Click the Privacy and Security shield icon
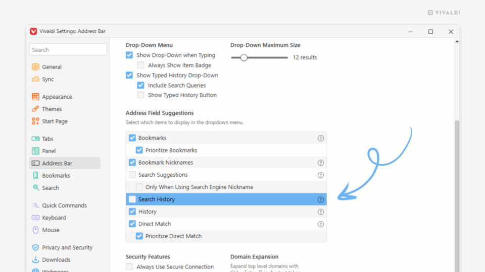This screenshot has width=485, height=272. tap(35, 247)
